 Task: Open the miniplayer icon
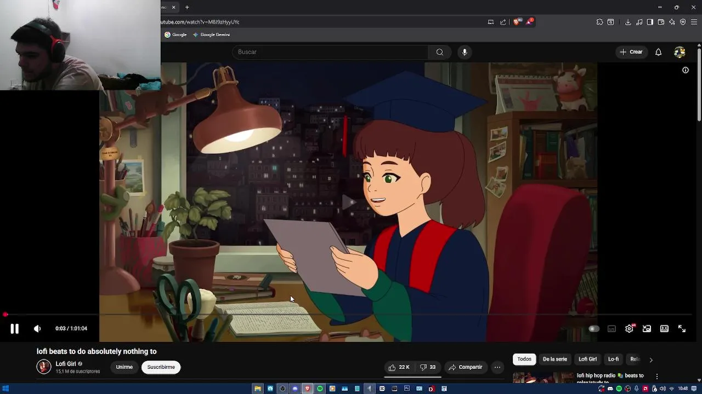tap(647, 329)
